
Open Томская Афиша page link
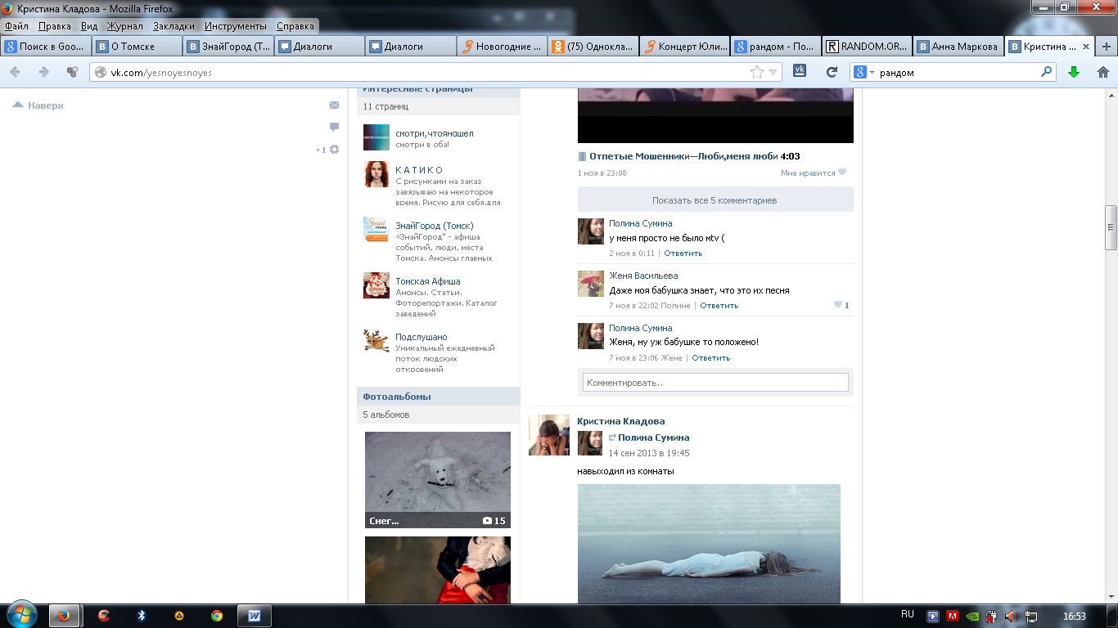(428, 281)
